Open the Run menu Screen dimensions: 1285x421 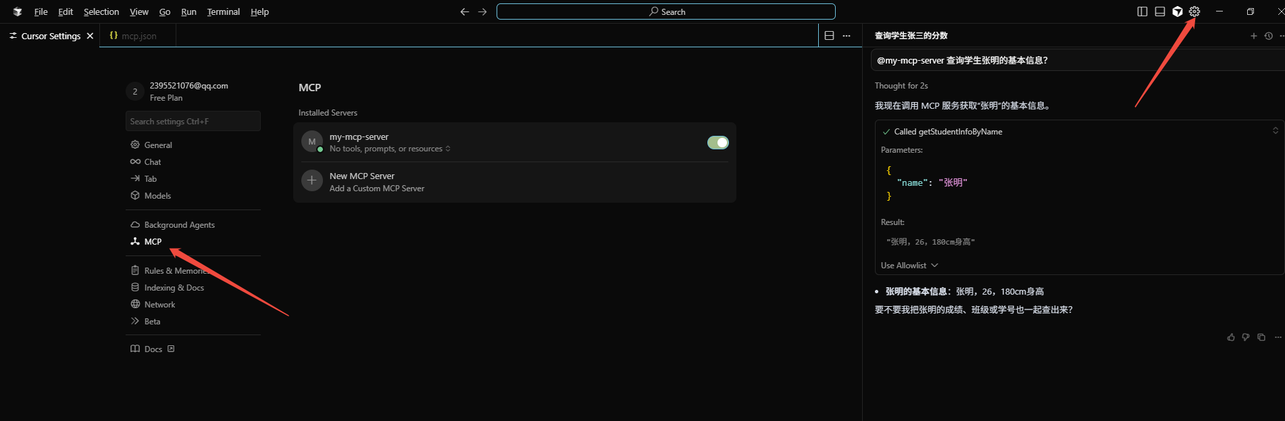pos(188,11)
